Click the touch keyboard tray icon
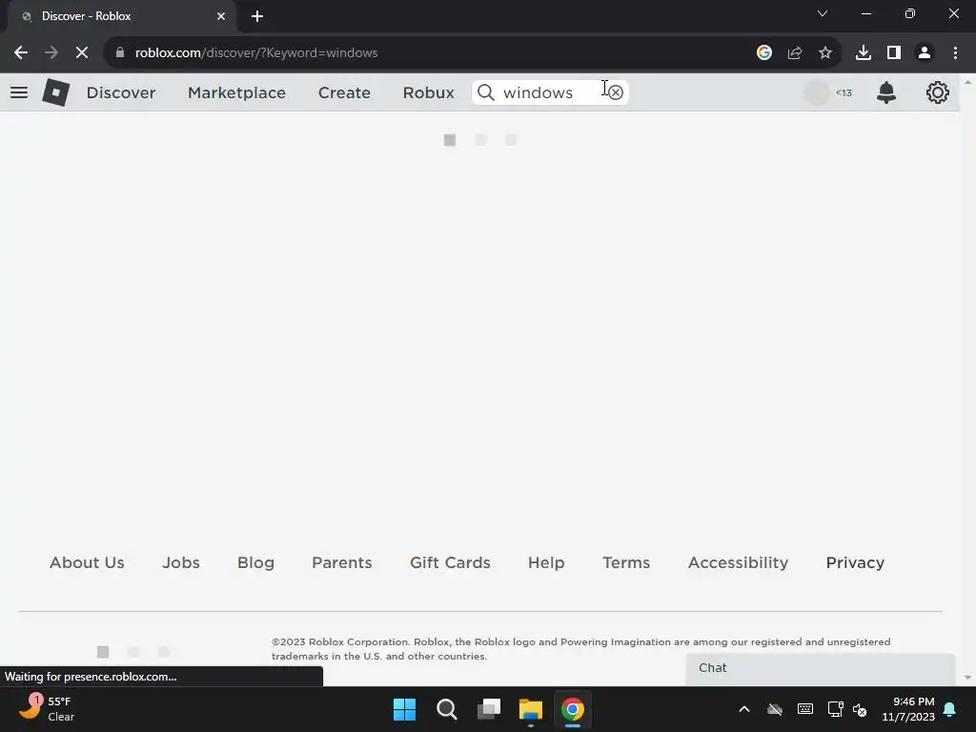 pyautogui.click(x=804, y=709)
